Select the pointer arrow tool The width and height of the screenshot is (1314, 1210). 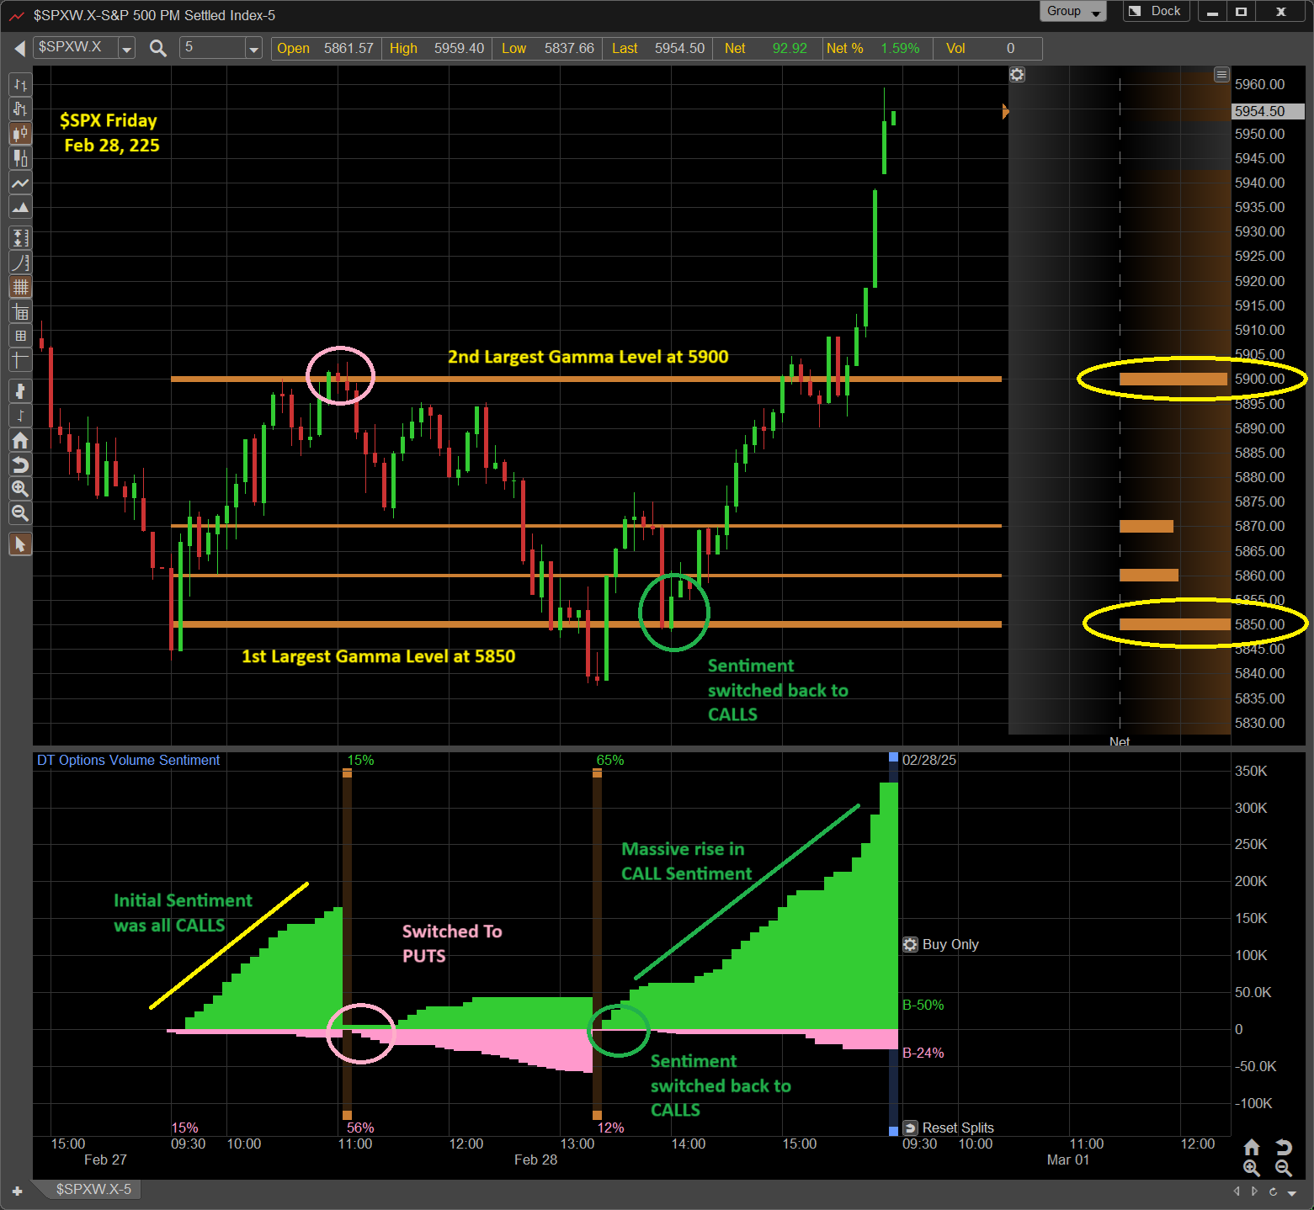pyautogui.click(x=20, y=544)
